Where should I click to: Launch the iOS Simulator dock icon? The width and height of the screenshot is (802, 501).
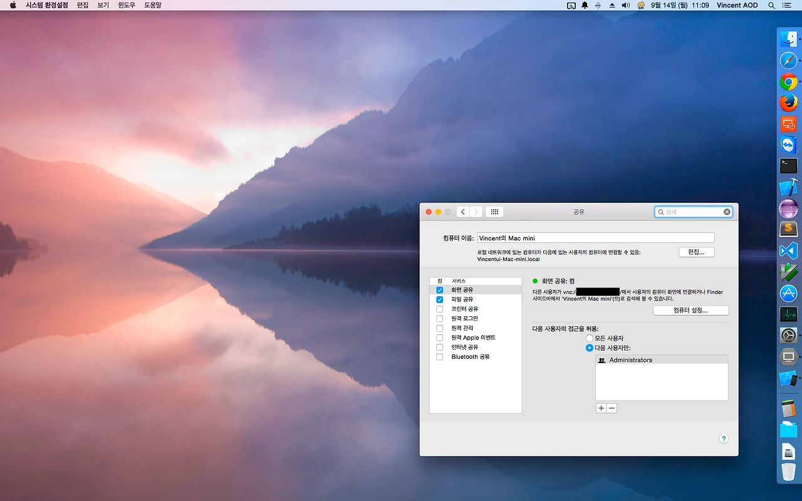(788, 378)
